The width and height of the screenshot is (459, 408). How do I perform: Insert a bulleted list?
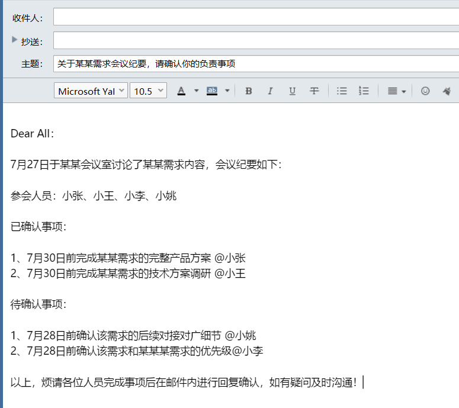342,91
